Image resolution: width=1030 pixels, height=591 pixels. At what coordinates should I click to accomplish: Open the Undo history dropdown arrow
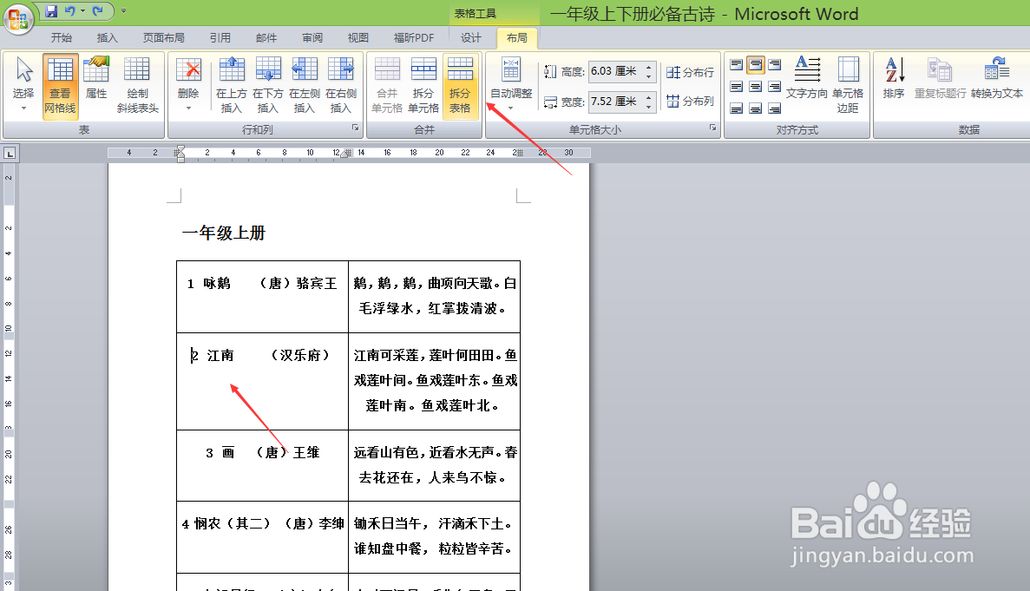82,11
